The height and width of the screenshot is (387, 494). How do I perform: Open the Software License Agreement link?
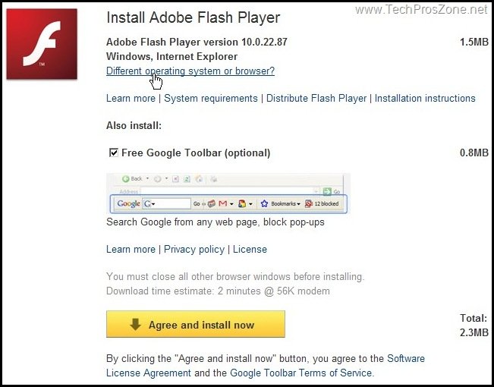point(266,366)
